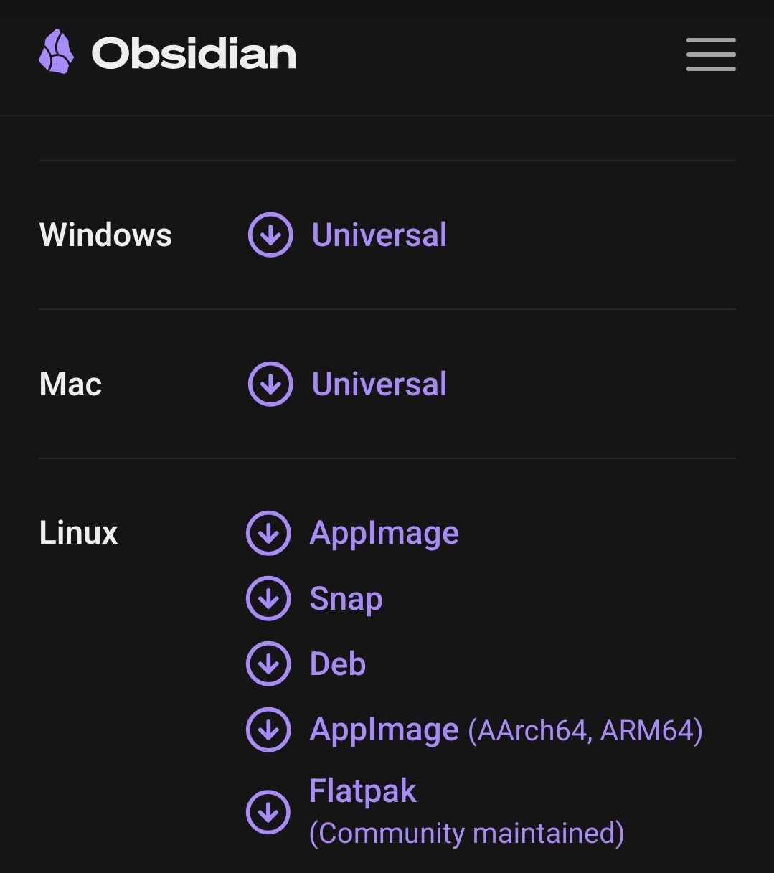The height and width of the screenshot is (873, 774).
Task: Click the Deb download arrow icon
Action: 268,664
